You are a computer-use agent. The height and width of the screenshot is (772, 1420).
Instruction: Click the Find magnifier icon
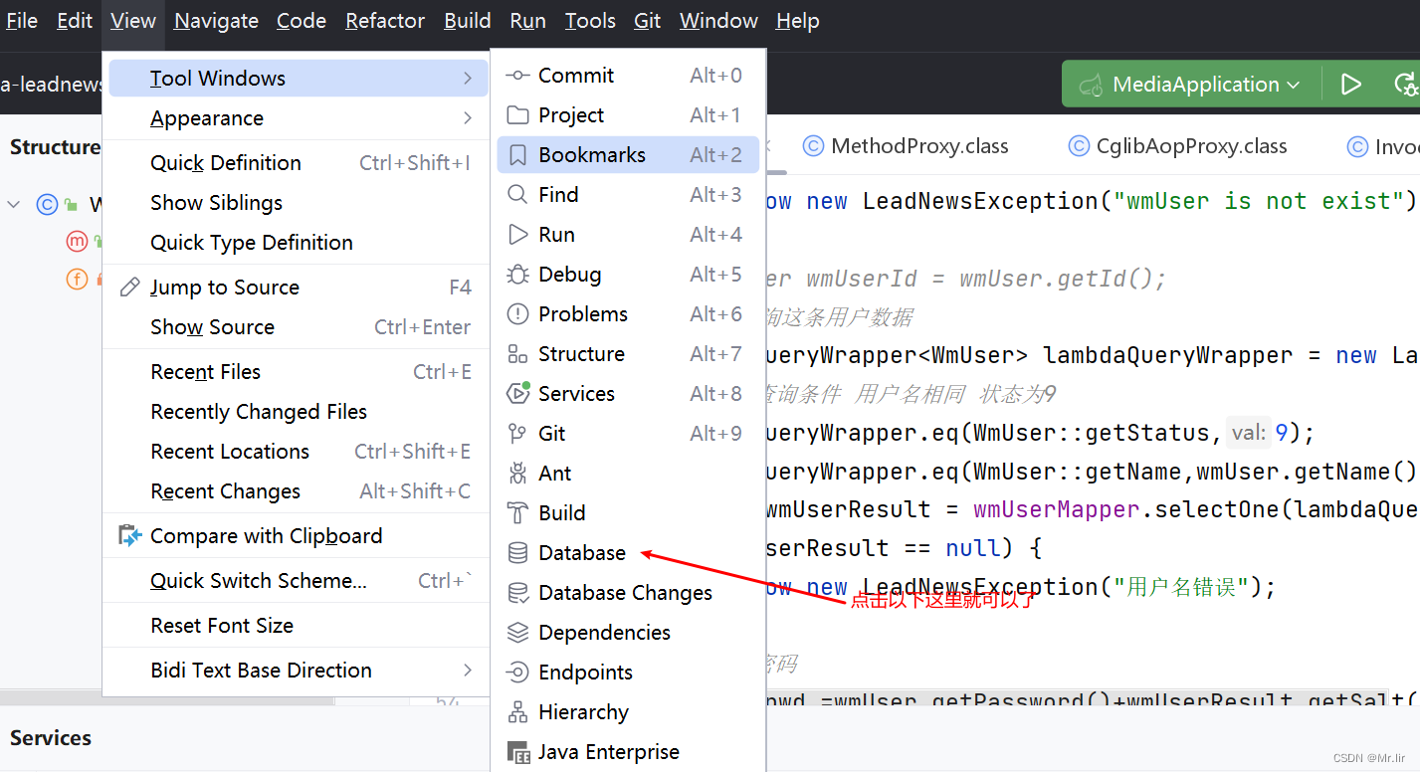coord(517,195)
